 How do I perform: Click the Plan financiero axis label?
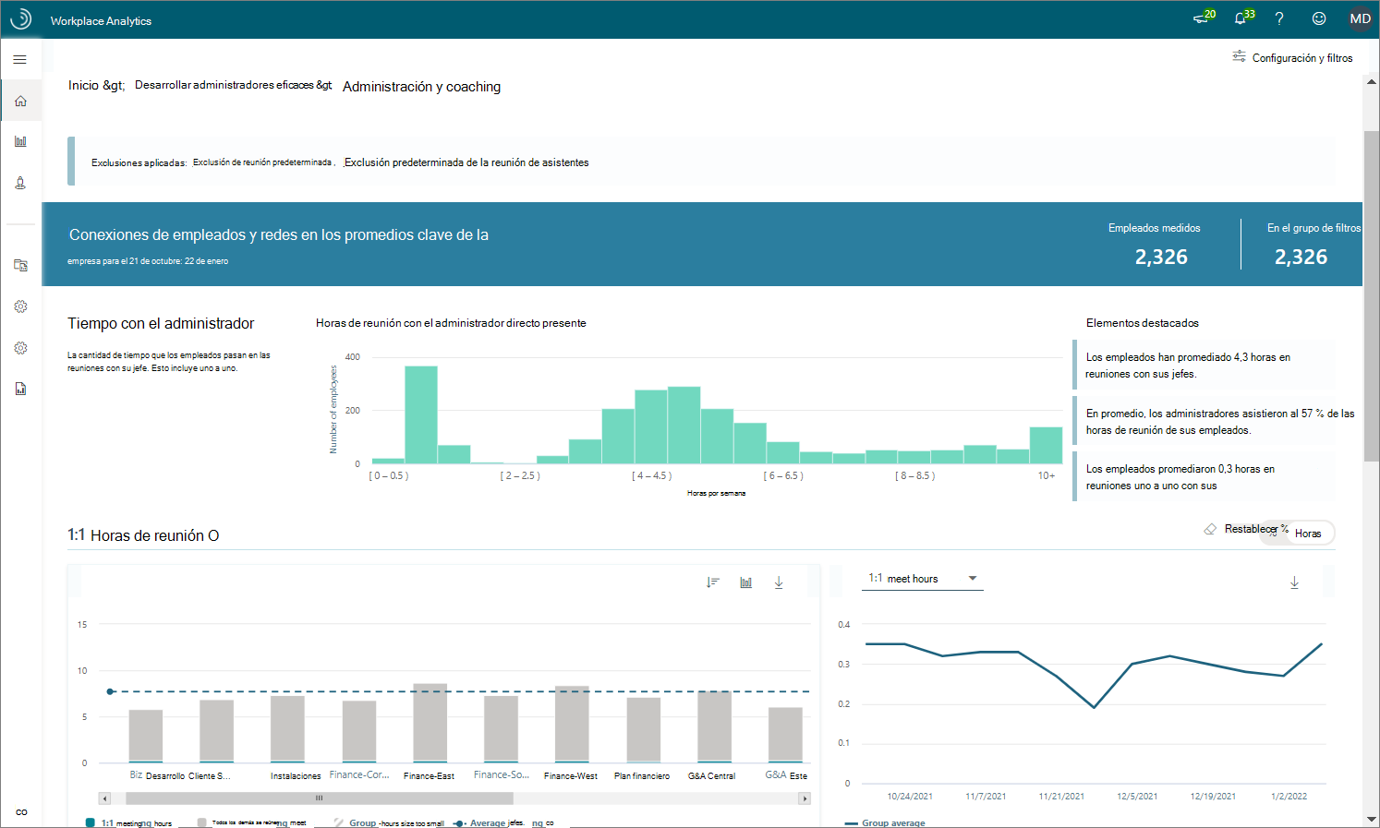[642, 776]
